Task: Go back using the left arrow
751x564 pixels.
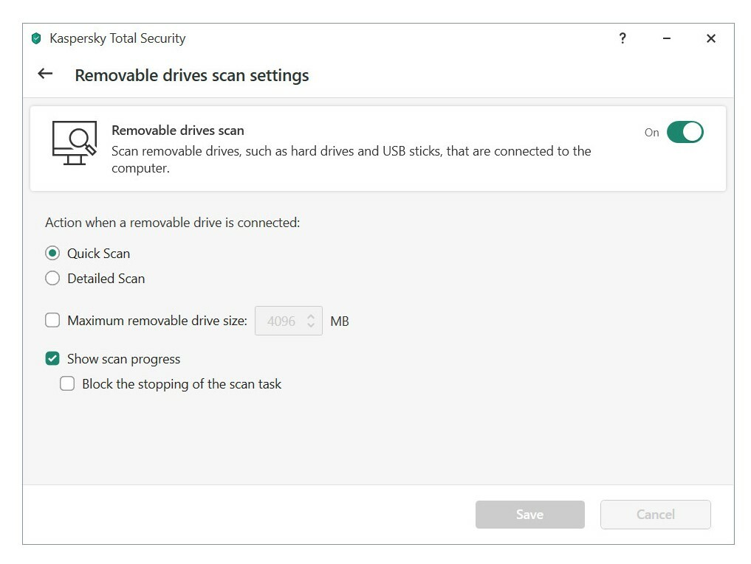Action: (46, 74)
